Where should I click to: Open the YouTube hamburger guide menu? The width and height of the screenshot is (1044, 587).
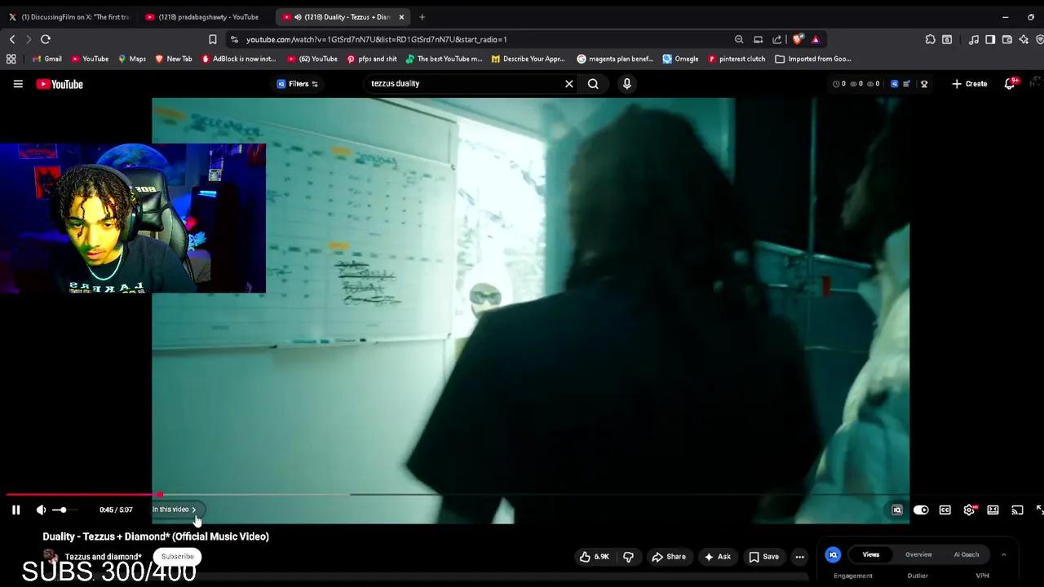[18, 84]
